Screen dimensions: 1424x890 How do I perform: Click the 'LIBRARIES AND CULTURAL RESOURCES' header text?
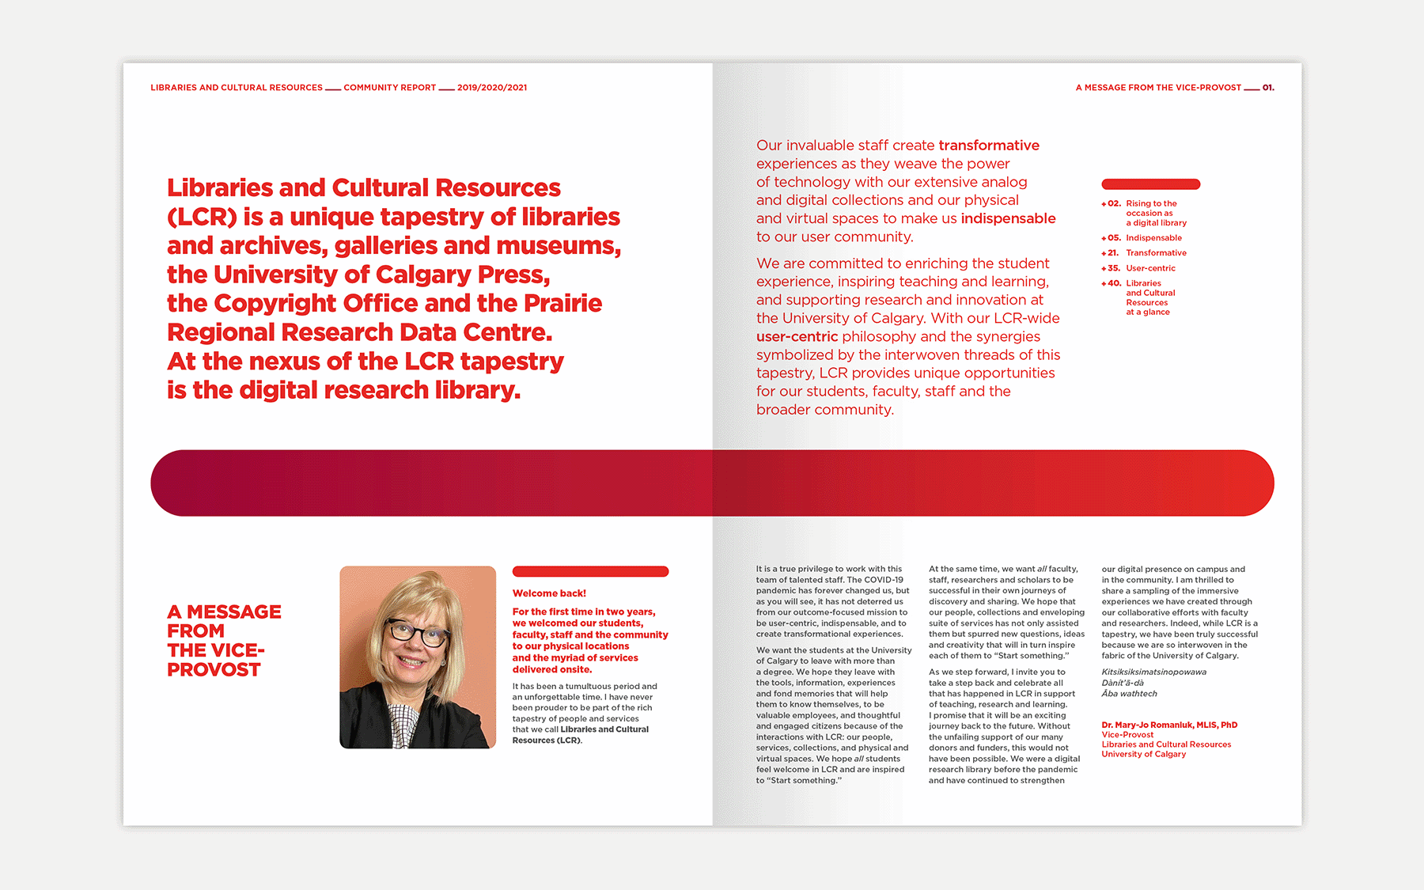click(237, 88)
